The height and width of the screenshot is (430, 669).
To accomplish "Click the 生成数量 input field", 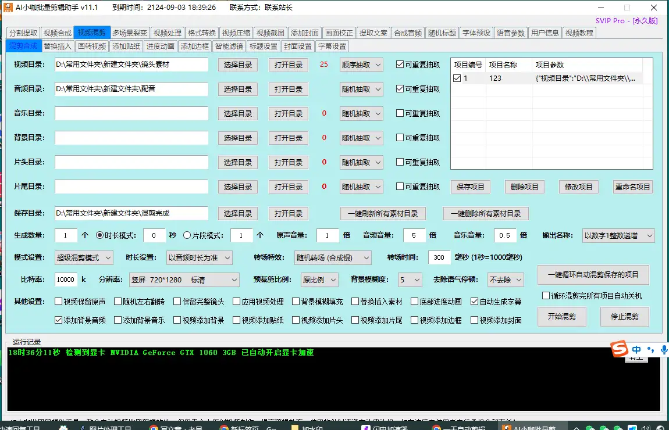I will 66,235.
